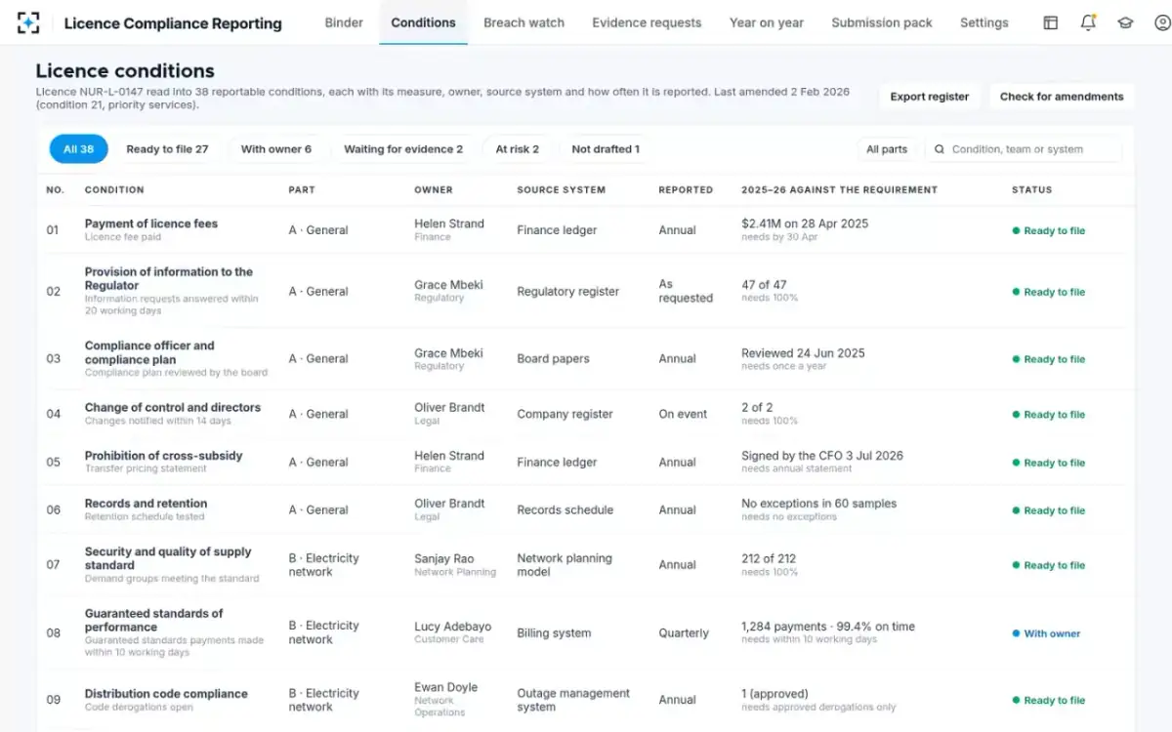
Task: Sort by the NO. column header
Action: pyautogui.click(x=55, y=189)
